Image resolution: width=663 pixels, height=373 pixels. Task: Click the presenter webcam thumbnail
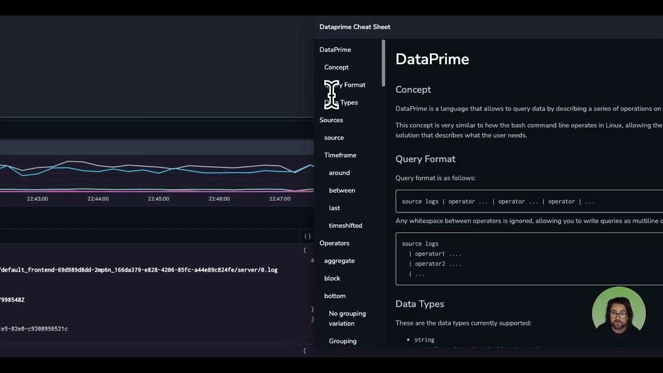pos(618,313)
